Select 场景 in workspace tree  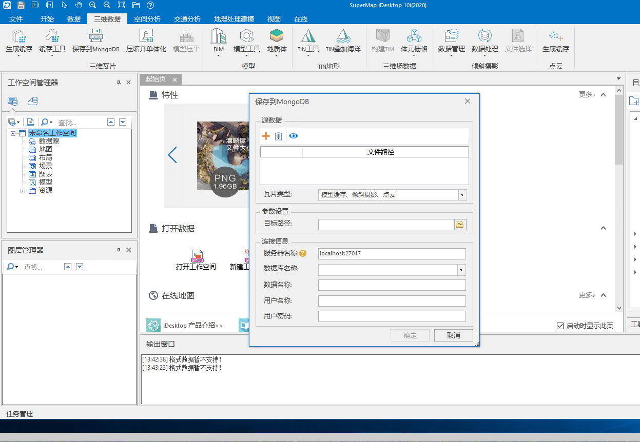coord(45,166)
